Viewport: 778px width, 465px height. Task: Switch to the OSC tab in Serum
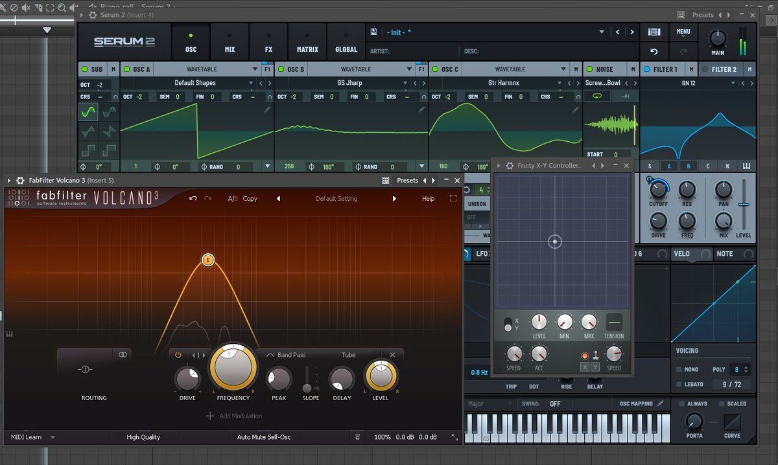tap(191, 43)
